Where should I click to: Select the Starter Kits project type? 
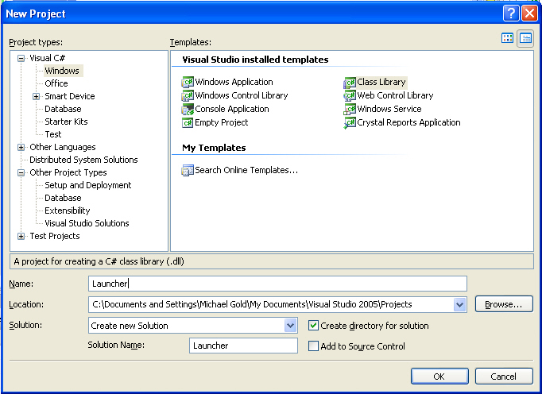67,122
